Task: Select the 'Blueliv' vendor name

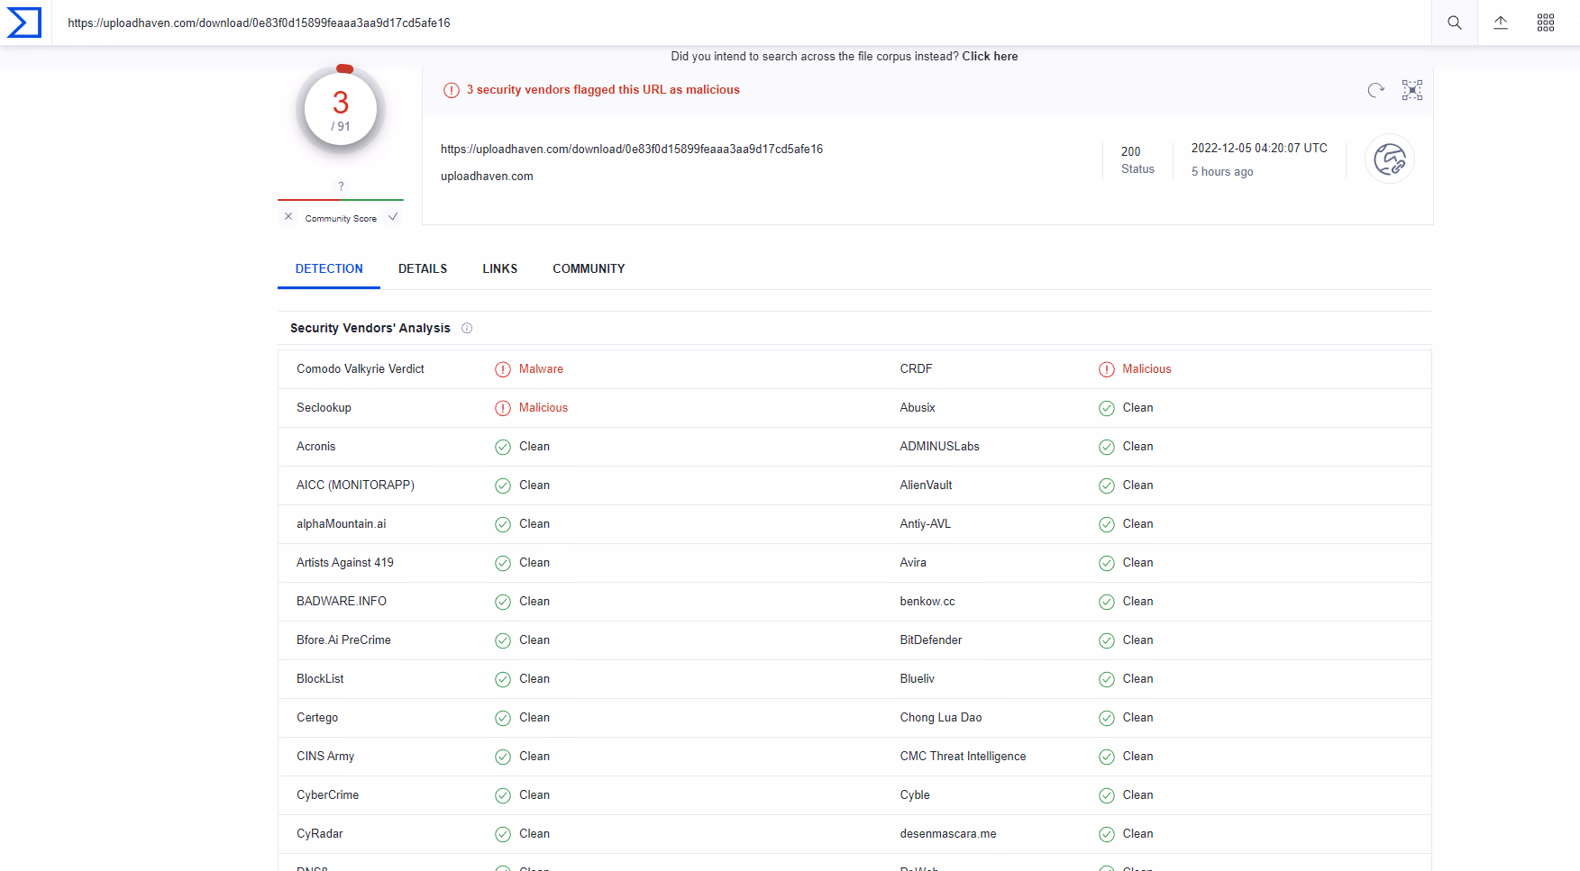Action: (x=917, y=679)
